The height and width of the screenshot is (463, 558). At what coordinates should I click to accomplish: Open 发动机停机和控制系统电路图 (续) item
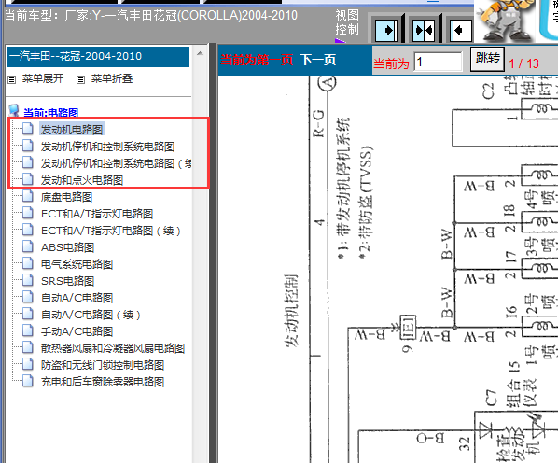[116, 163]
